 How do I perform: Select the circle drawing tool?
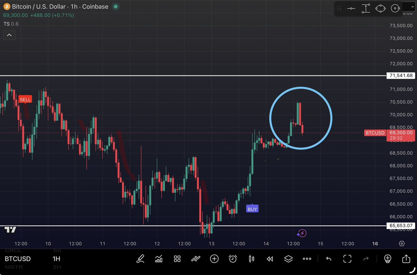click(x=395, y=8)
